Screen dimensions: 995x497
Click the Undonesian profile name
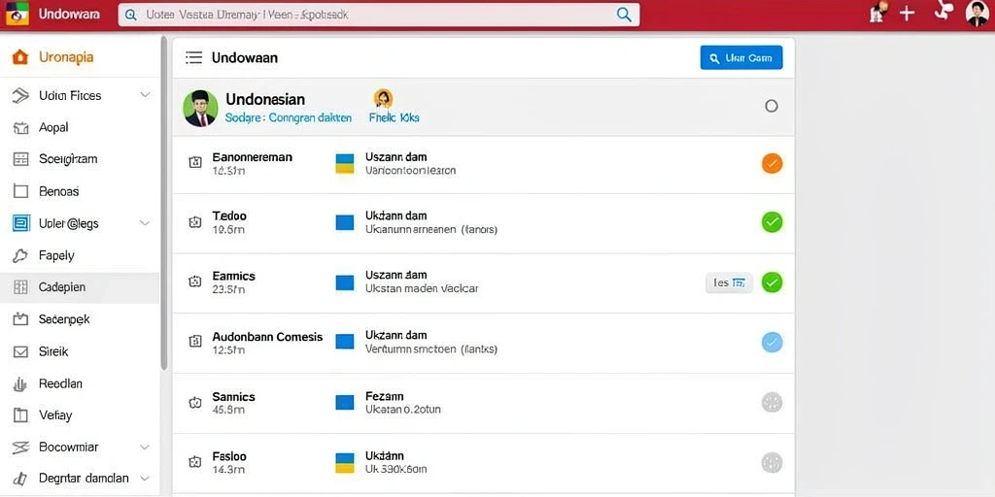click(265, 99)
